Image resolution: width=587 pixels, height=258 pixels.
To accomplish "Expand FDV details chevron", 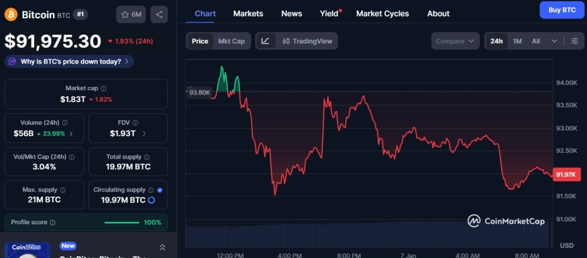I will [x=144, y=134].
